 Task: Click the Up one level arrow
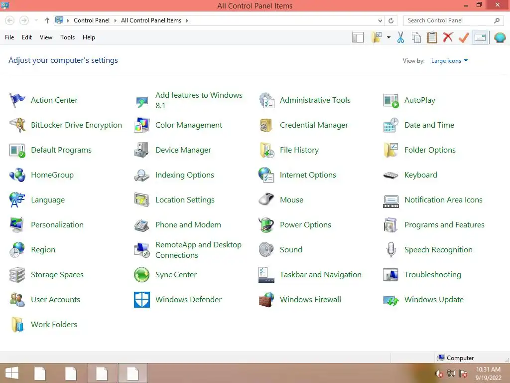(x=47, y=20)
